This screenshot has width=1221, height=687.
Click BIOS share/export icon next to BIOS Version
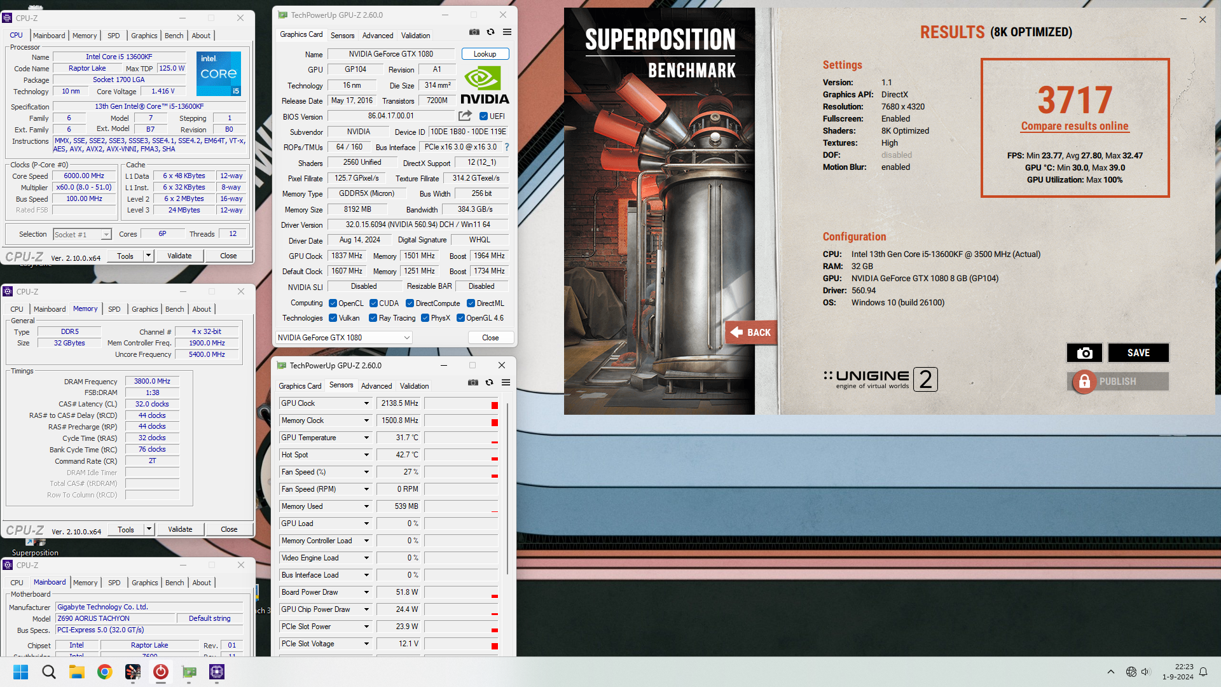coord(465,116)
